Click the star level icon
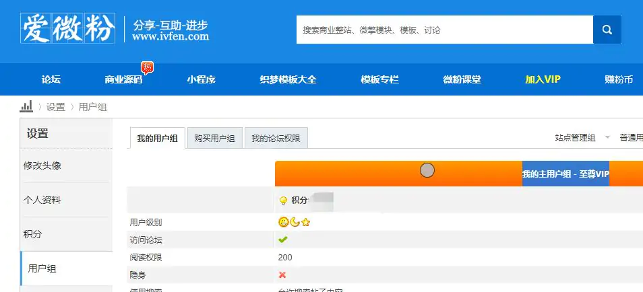This screenshot has width=643, height=292. point(305,223)
